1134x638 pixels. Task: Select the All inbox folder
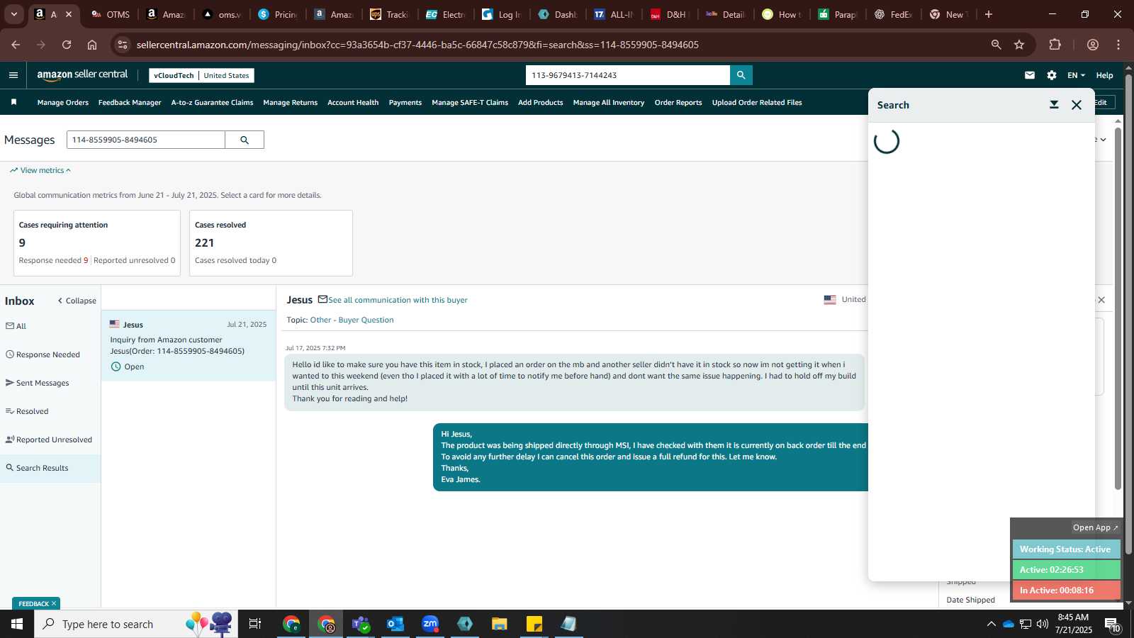(16, 326)
